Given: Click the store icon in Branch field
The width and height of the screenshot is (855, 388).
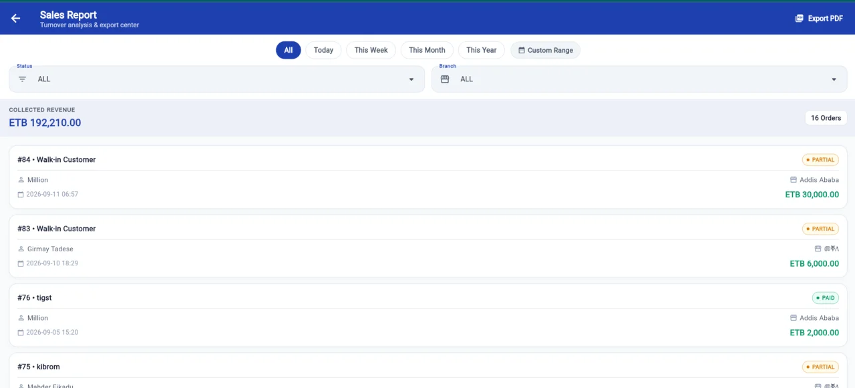Looking at the screenshot, I should tap(445, 79).
